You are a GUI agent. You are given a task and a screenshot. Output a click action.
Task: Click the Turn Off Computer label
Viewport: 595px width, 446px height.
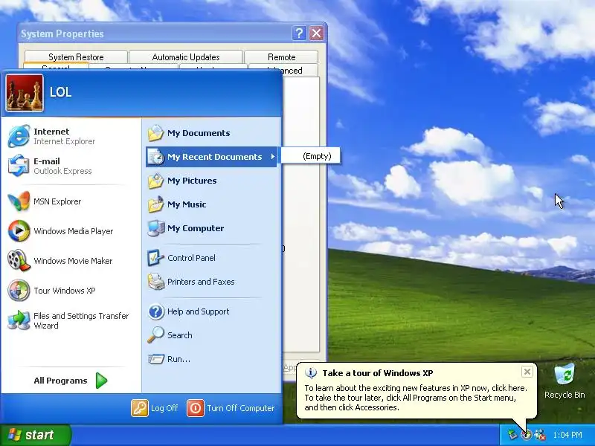click(240, 408)
